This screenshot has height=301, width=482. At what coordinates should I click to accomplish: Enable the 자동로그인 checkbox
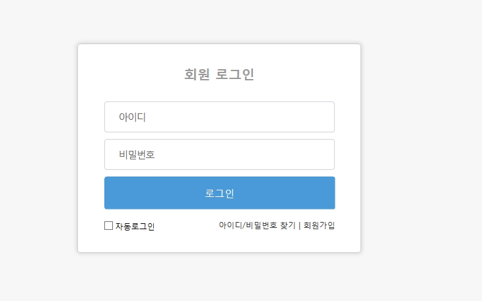coord(108,226)
